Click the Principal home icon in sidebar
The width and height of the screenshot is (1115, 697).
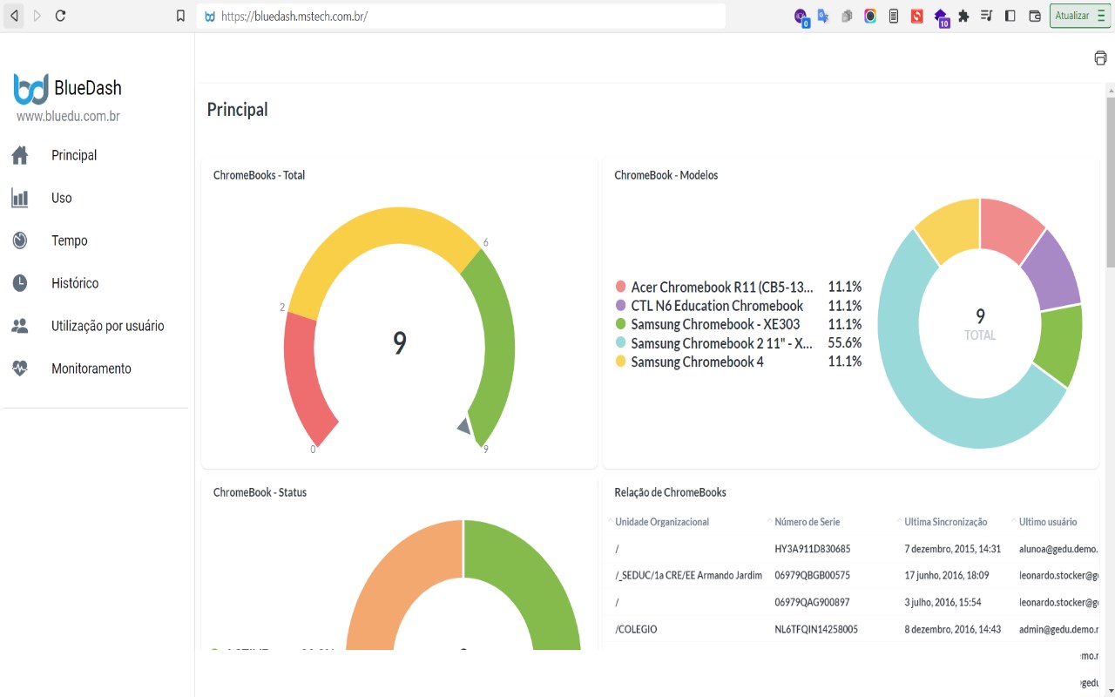point(20,155)
